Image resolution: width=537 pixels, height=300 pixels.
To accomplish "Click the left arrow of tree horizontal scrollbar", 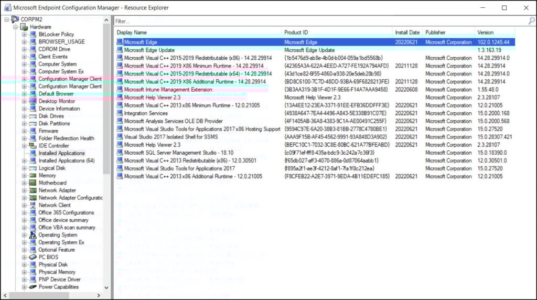I will pos(5,295).
